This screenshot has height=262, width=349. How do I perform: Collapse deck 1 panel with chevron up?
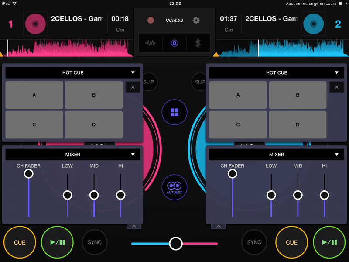coord(134,226)
